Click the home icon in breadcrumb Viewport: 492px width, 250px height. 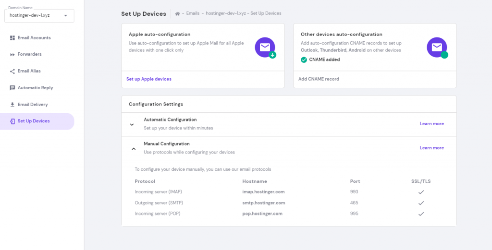(177, 14)
